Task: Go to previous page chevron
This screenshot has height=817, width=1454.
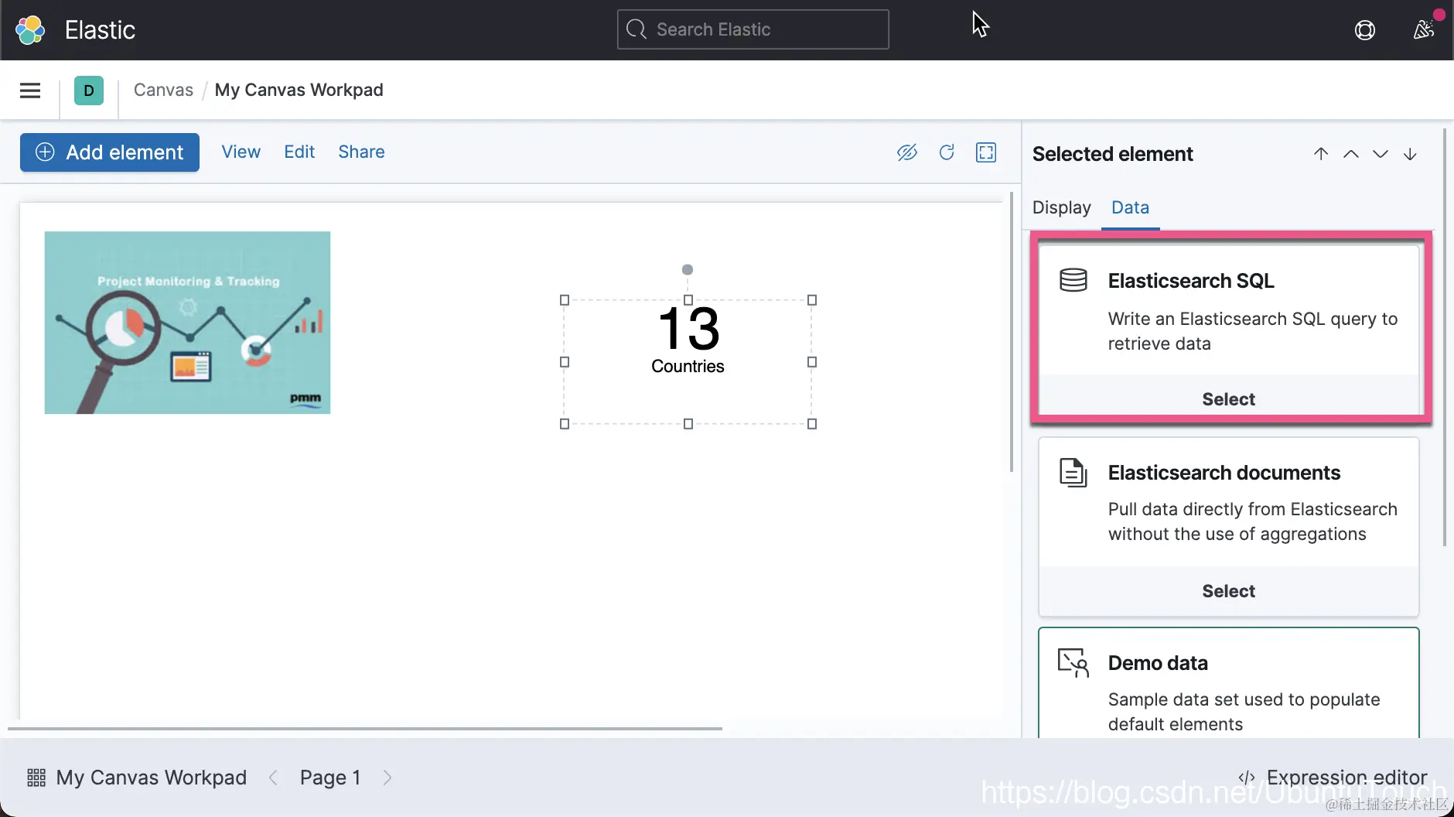Action: 273,778
